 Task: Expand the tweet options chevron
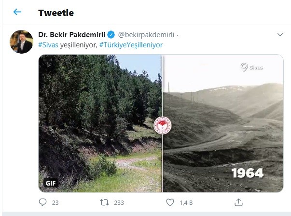tap(280, 35)
